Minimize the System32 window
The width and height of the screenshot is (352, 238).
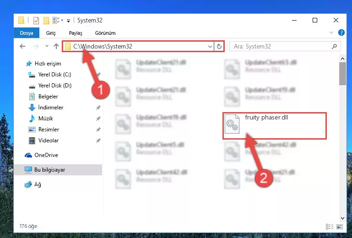point(294,21)
